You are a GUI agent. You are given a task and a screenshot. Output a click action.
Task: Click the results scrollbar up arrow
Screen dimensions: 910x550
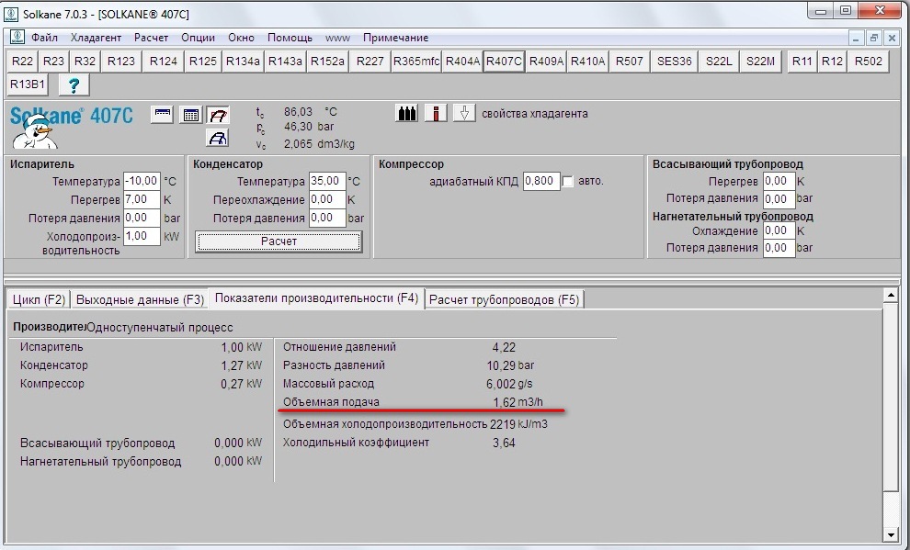pyautogui.click(x=891, y=296)
